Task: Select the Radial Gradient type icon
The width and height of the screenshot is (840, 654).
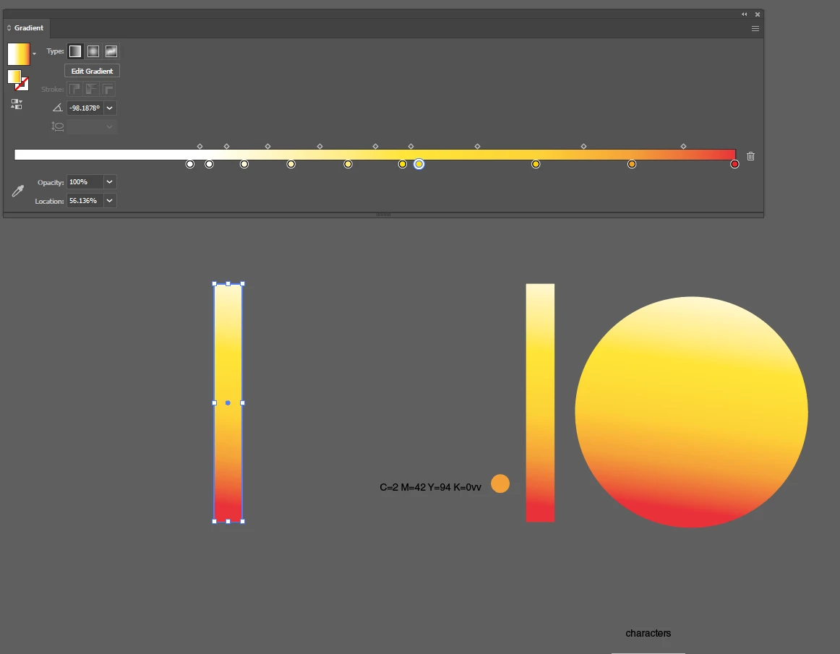Action: [93, 51]
